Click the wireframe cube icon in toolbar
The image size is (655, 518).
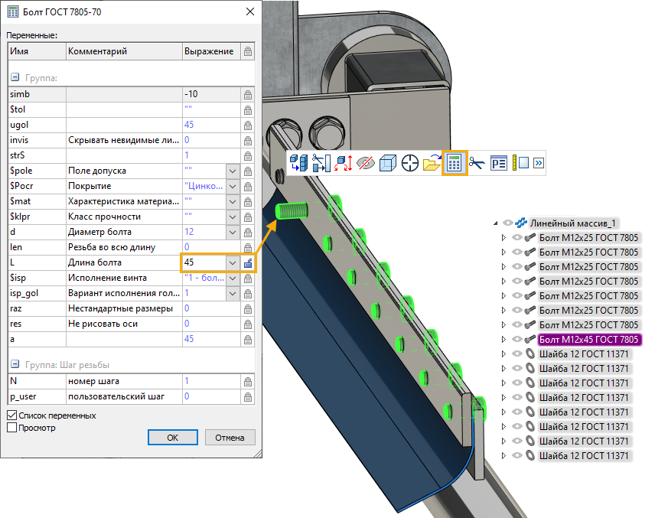tap(388, 163)
